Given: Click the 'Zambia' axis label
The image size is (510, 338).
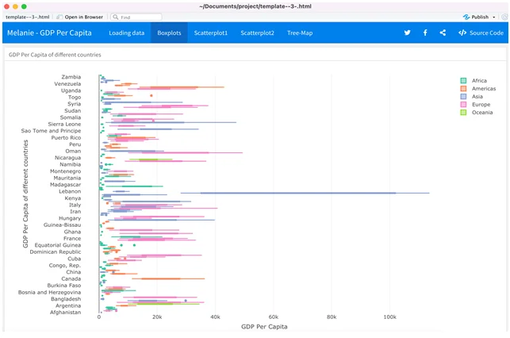Looking at the screenshot, I should coord(71,77).
